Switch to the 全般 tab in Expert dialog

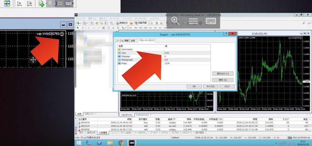click(133, 40)
